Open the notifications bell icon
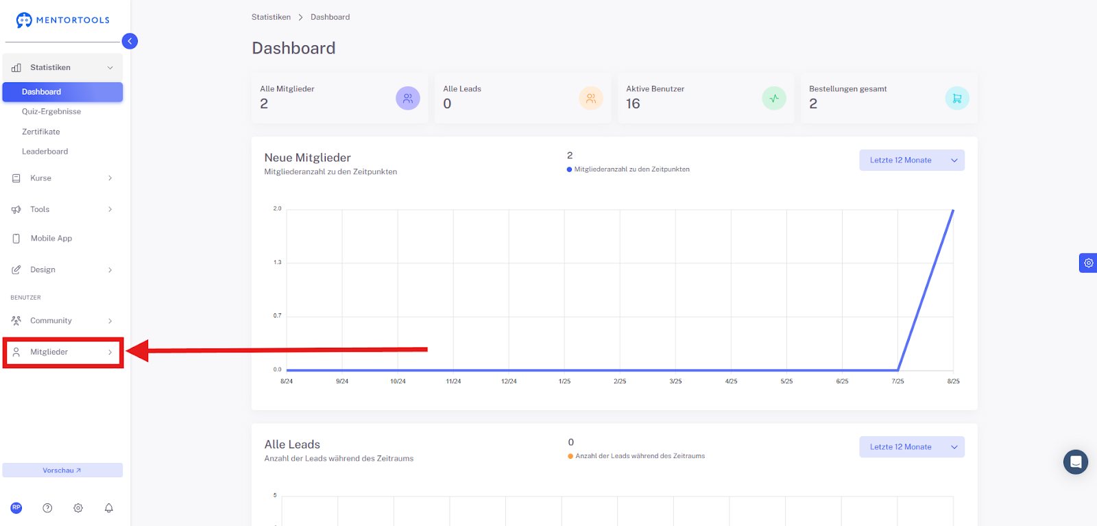 coord(108,508)
